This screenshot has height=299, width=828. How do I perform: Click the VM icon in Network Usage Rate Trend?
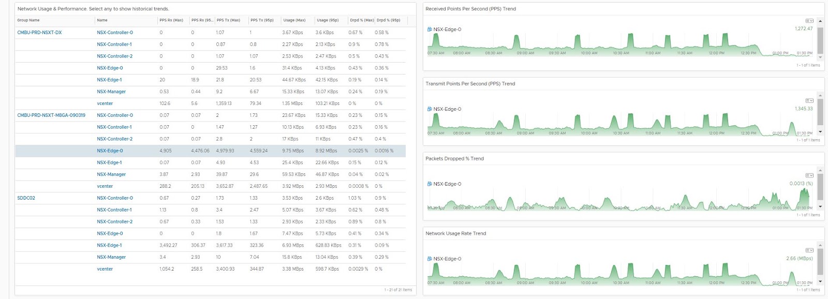[x=429, y=259]
